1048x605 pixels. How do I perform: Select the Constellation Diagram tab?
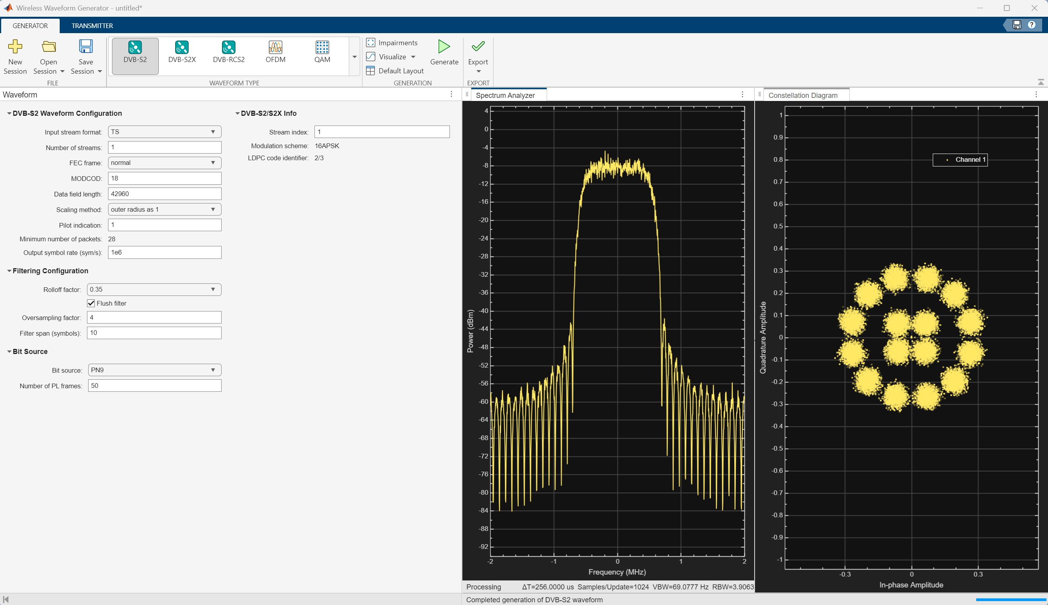803,95
